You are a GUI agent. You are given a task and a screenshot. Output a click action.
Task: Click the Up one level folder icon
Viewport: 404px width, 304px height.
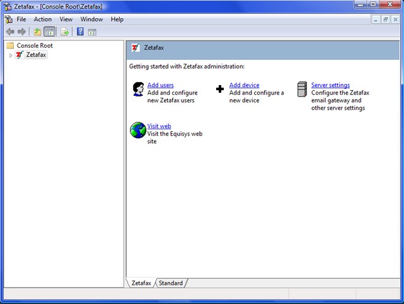pos(38,32)
